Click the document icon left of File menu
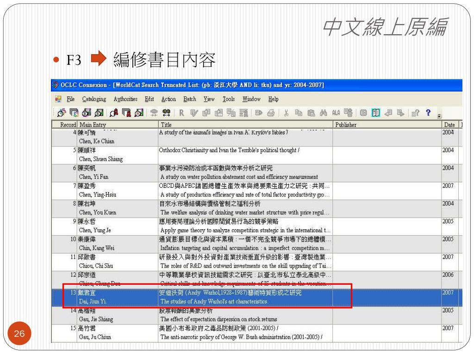This screenshot has height=355, width=474. pyautogui.click(x=58, y=99)
